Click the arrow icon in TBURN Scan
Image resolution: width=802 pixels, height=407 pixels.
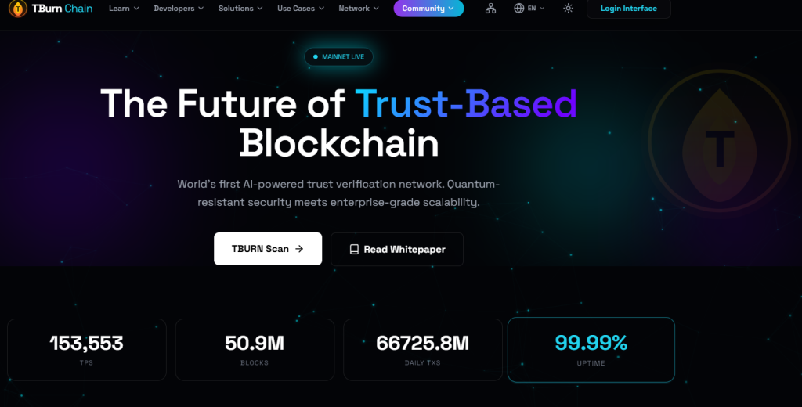click(x=299, y=249)
